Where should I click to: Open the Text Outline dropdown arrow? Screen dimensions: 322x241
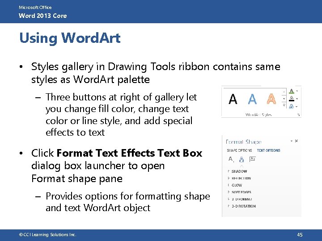(297, 99)
